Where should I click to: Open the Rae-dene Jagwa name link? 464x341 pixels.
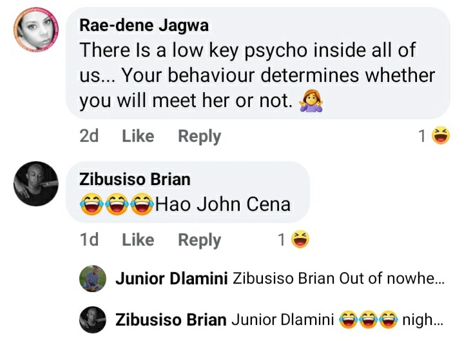click(x=144, y=25)
